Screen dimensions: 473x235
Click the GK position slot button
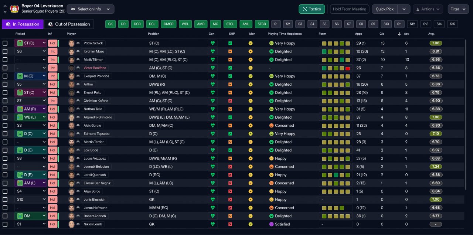point(110,24)
